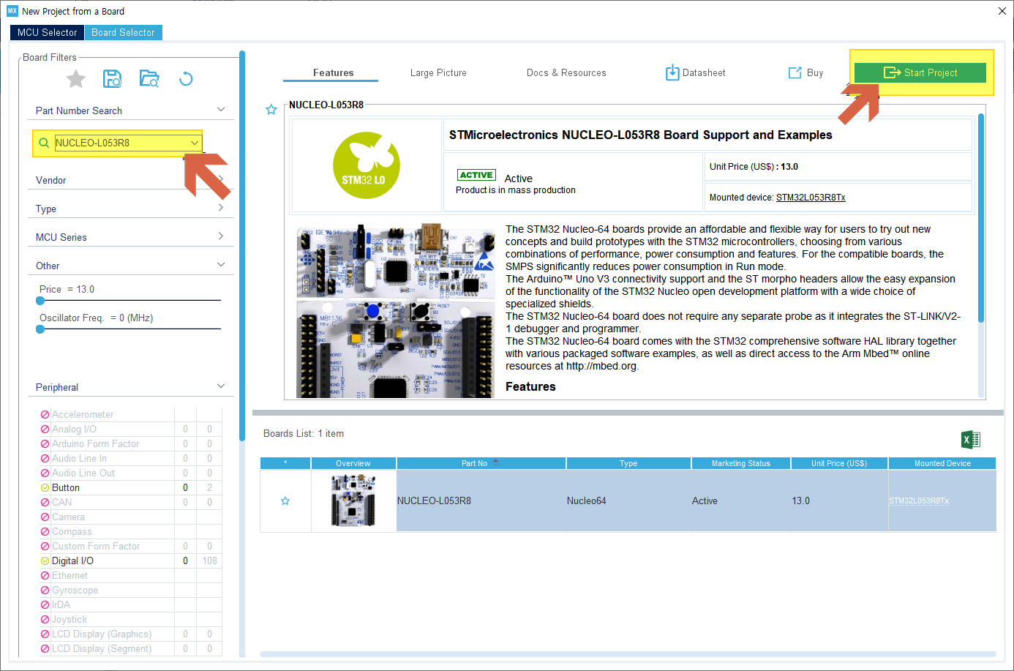Open the STM32L053R8Tx link in boards table
The height and width of the screenshot is (671, 1014).
coord(919,501)
